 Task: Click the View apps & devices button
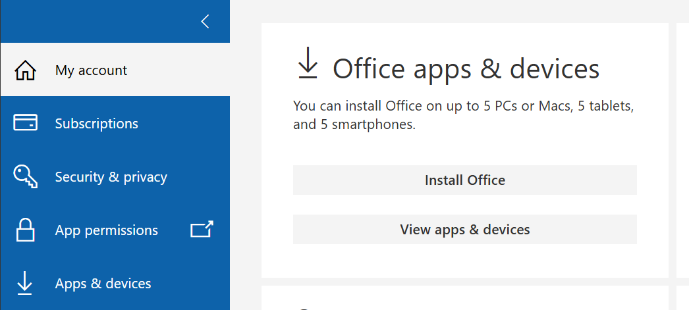click(465, 229)
